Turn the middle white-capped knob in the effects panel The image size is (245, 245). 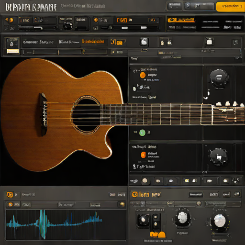(x=182, y=218)
